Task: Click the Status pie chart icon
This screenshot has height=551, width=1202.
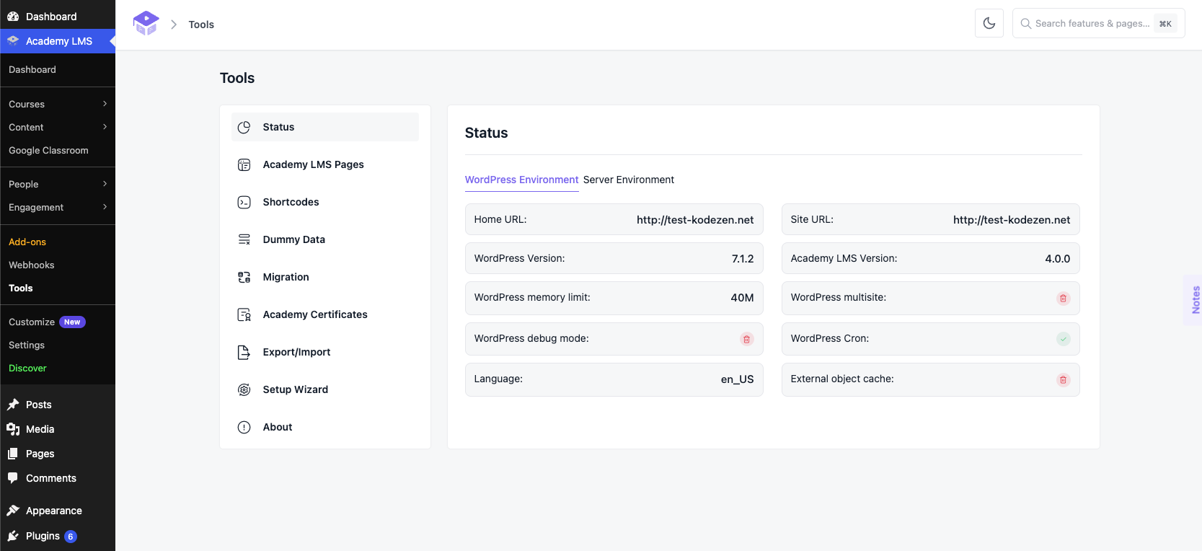Action: [244, 127]
